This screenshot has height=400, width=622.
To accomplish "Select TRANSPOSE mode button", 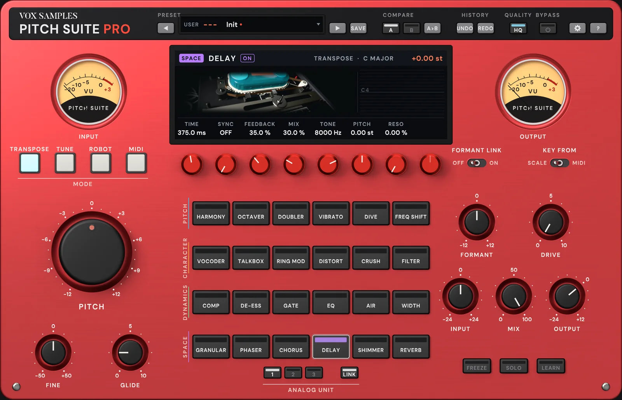I will (x=30, y=163).
